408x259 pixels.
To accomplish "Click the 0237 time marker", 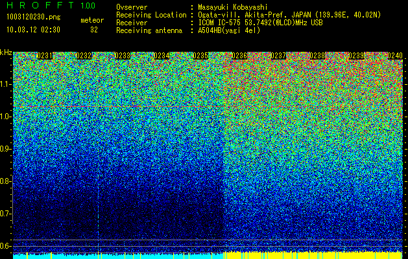I will [278, 56].
